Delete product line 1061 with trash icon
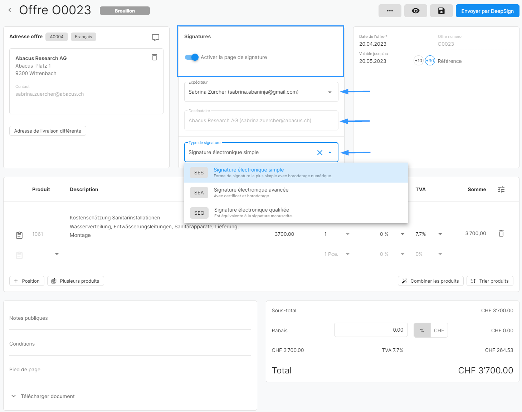Image resolution: width=522 pixels, height=412 pixels. point(501,233)
